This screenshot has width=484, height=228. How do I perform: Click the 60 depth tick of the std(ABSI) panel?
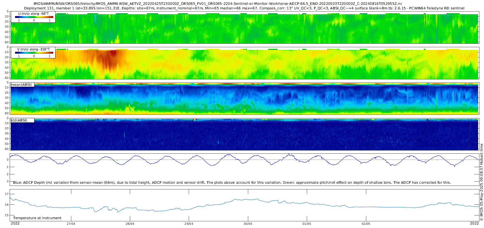pos(7,149)
